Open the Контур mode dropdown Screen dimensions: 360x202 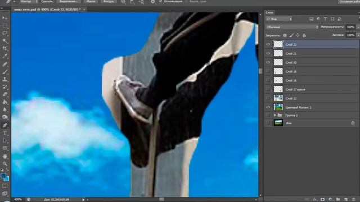29,1
